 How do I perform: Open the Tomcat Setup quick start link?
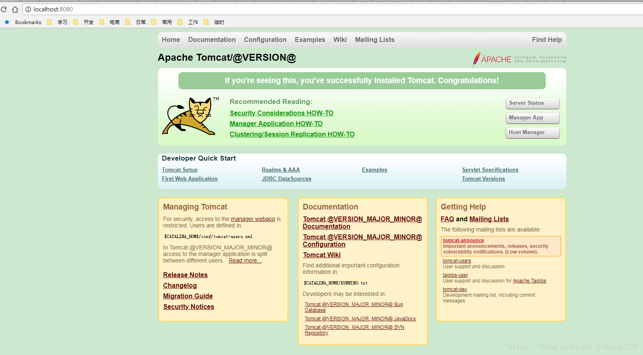(x=179, y=170)
